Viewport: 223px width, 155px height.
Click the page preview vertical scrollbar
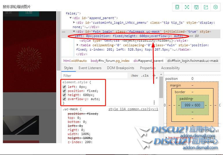59,41
